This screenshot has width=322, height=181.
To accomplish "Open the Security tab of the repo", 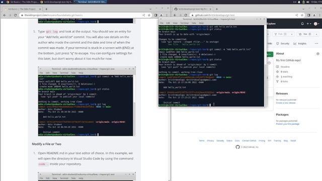I will pyautogui.click(x=283, y=44).
